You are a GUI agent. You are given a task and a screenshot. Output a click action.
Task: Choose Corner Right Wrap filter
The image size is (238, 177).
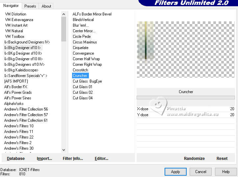click(87, 64)
